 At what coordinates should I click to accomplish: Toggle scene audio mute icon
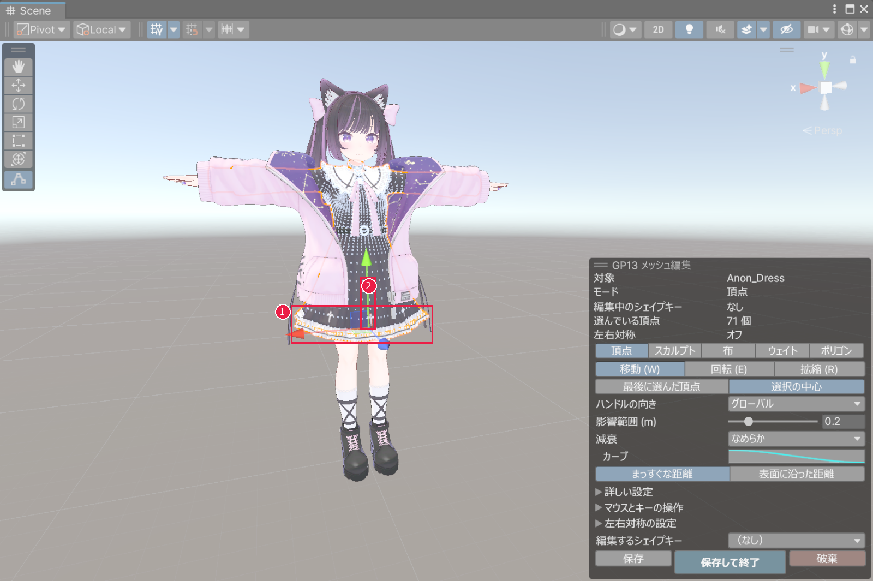pyautogui.click(x=720, y=29)
